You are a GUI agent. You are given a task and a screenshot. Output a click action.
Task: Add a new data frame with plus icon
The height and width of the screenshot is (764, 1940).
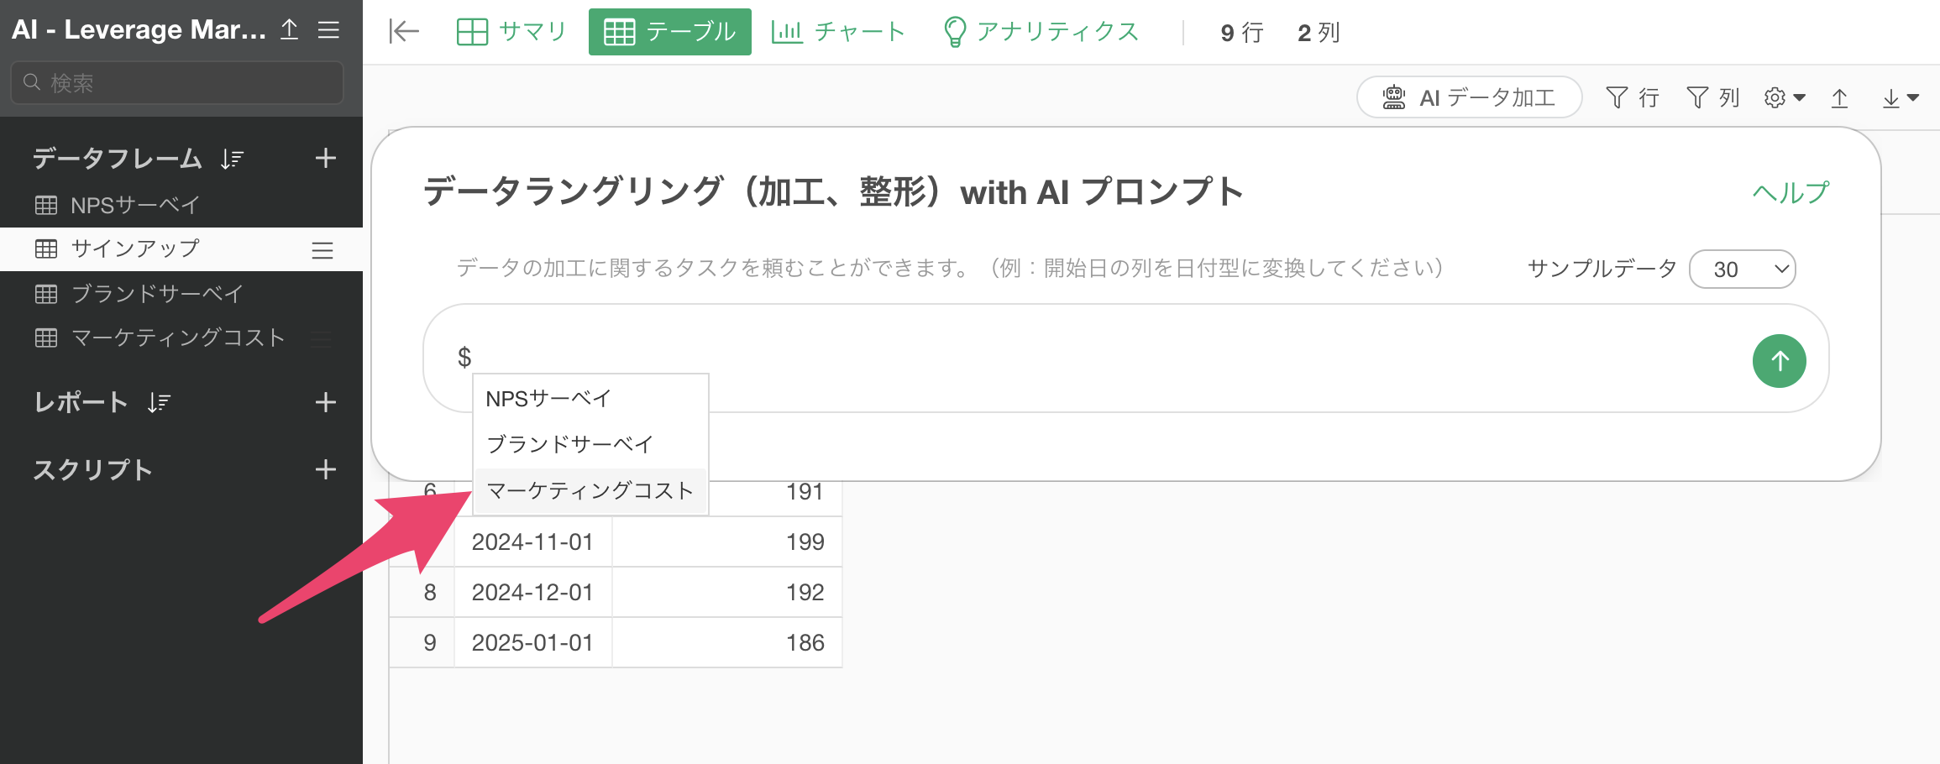point(325,158)
